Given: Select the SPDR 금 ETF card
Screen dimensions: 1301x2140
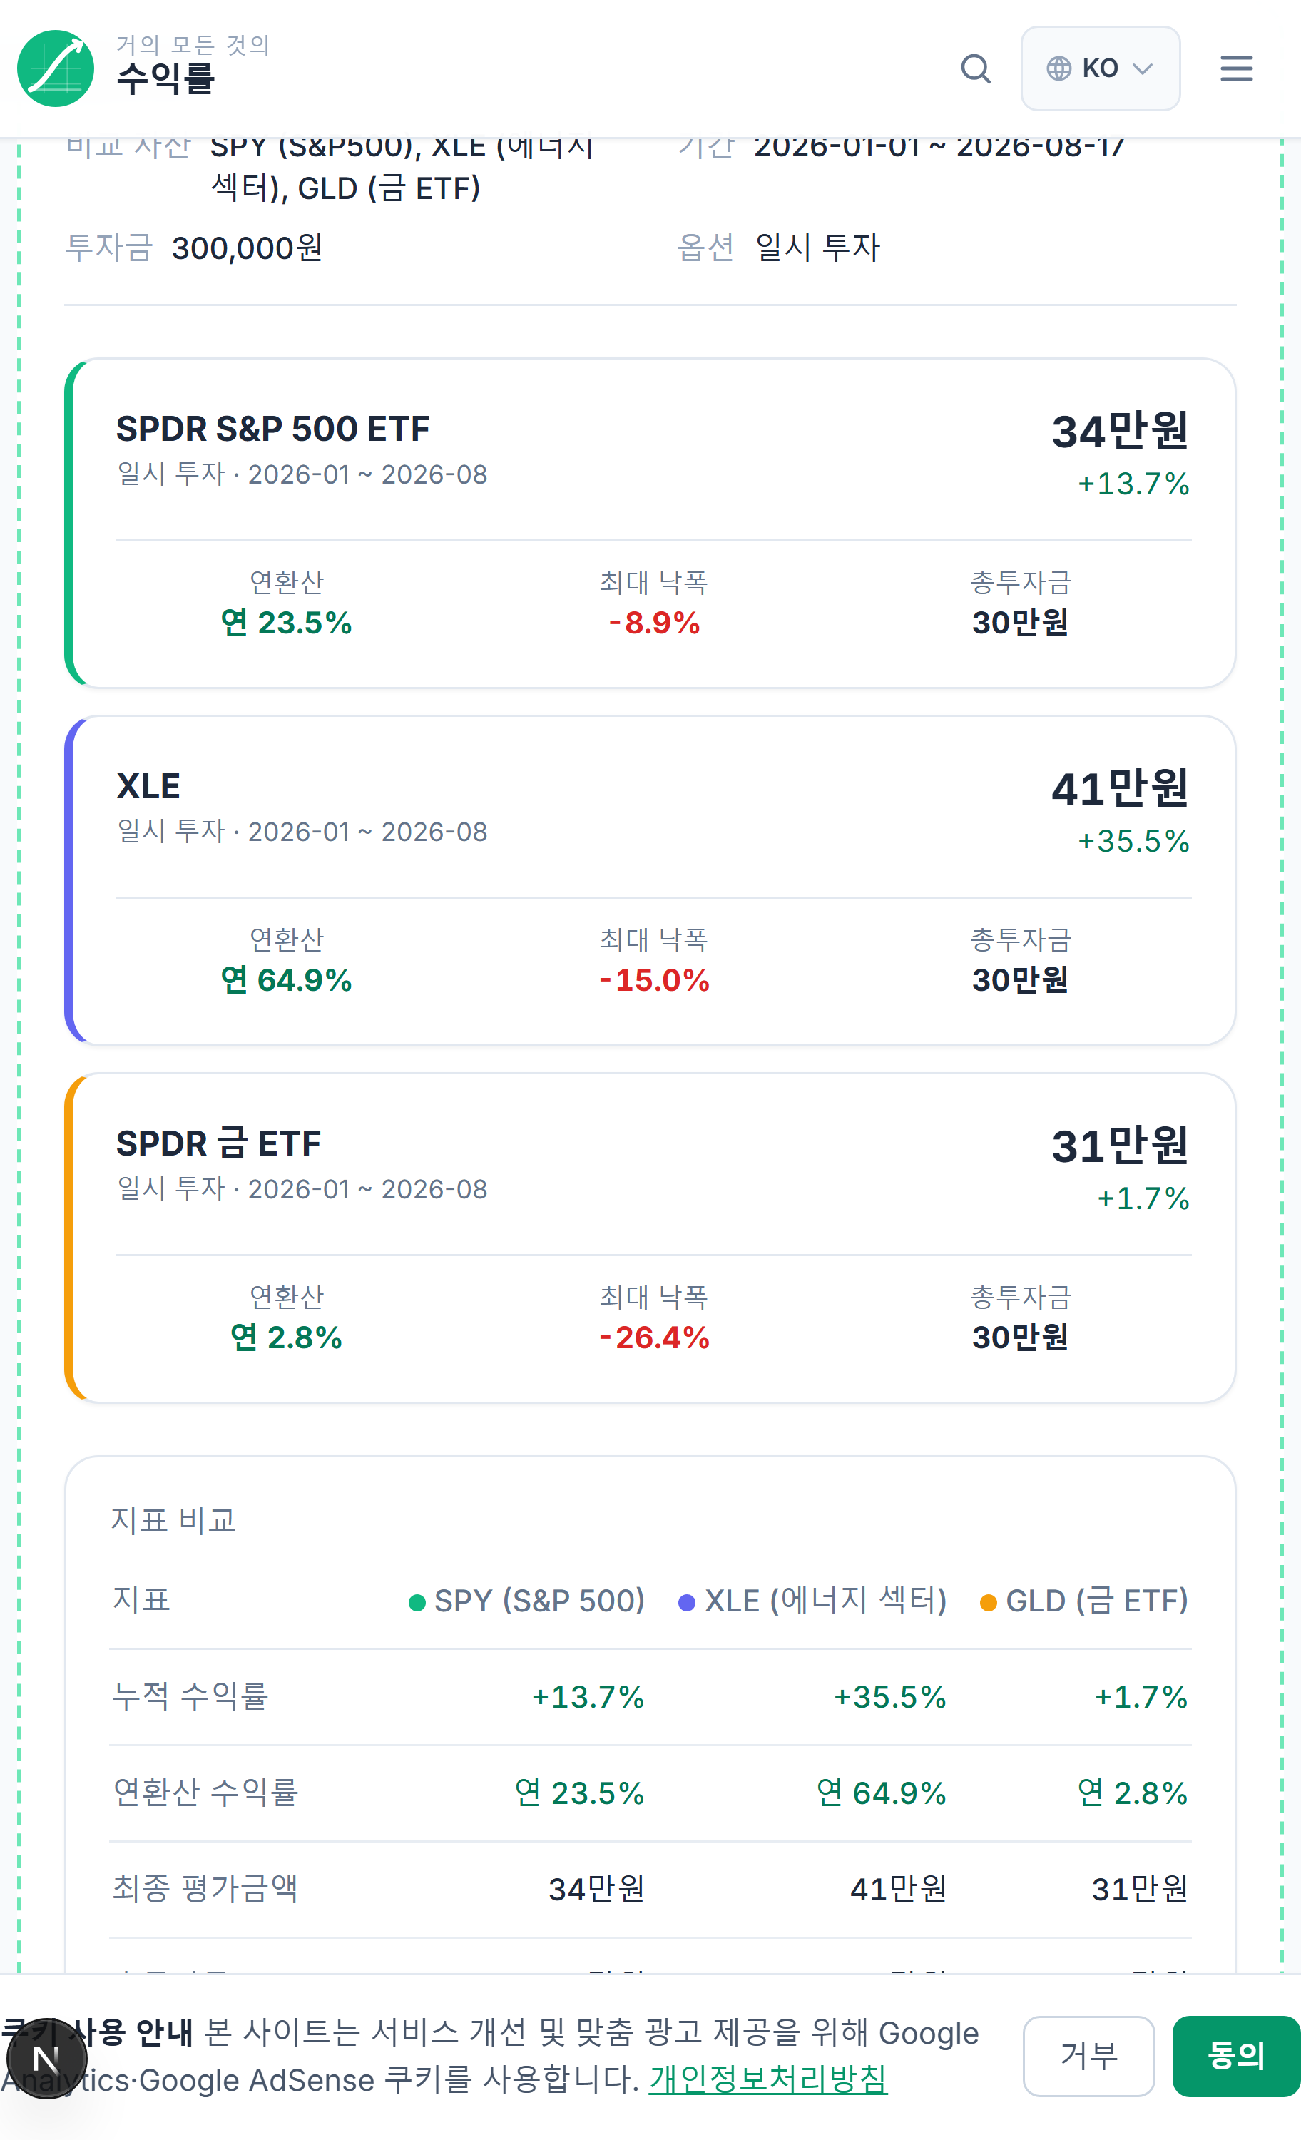Looking at the screenshot, I should (x=650, y=1238).
